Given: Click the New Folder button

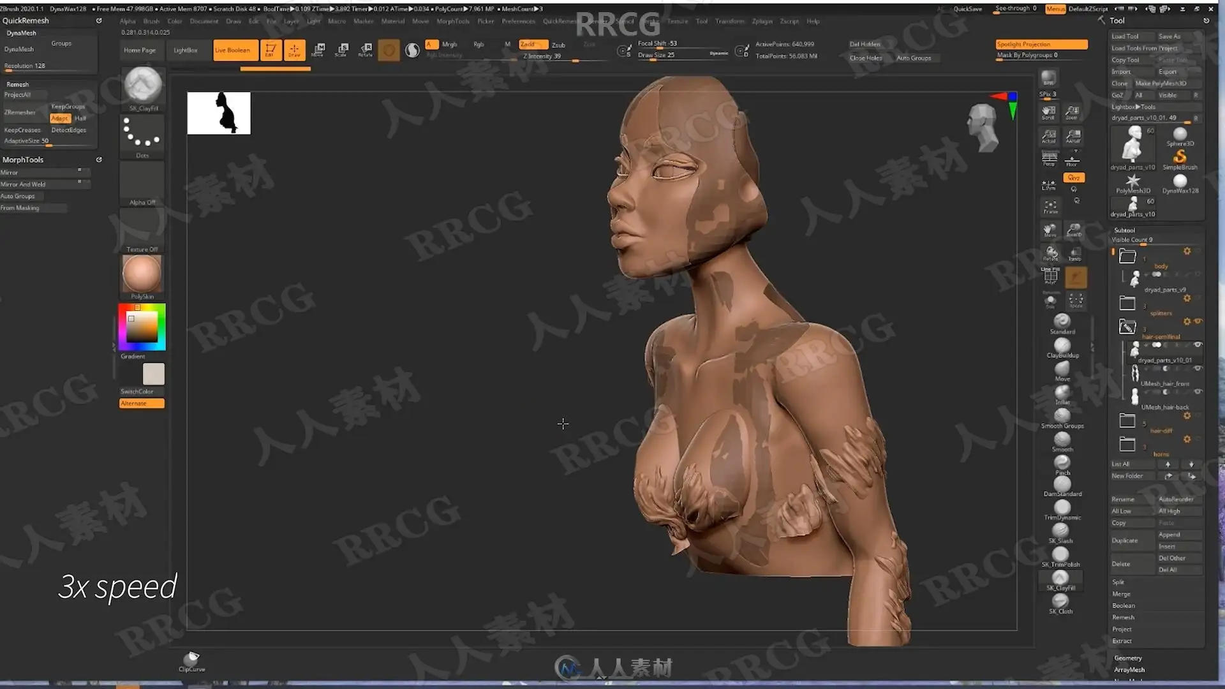Looking at the screenshot, I should coord(1132,476).
